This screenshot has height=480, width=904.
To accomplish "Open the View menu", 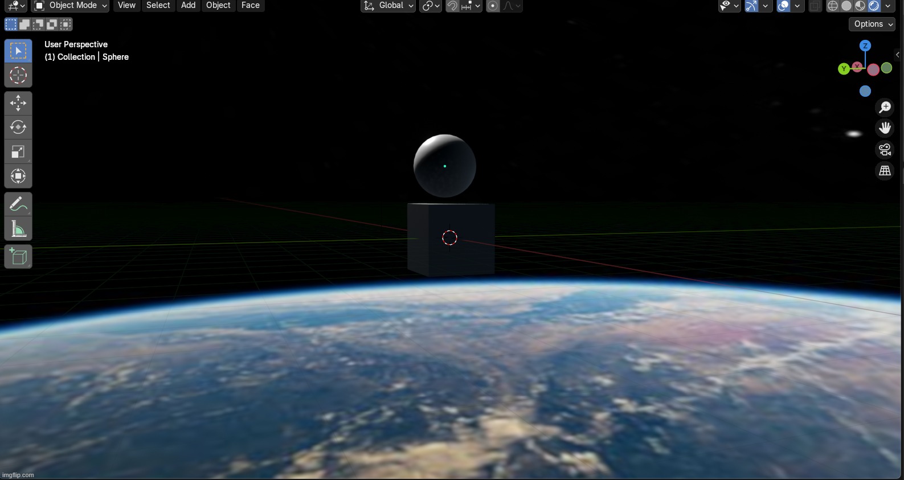I will tap(126, 6).
